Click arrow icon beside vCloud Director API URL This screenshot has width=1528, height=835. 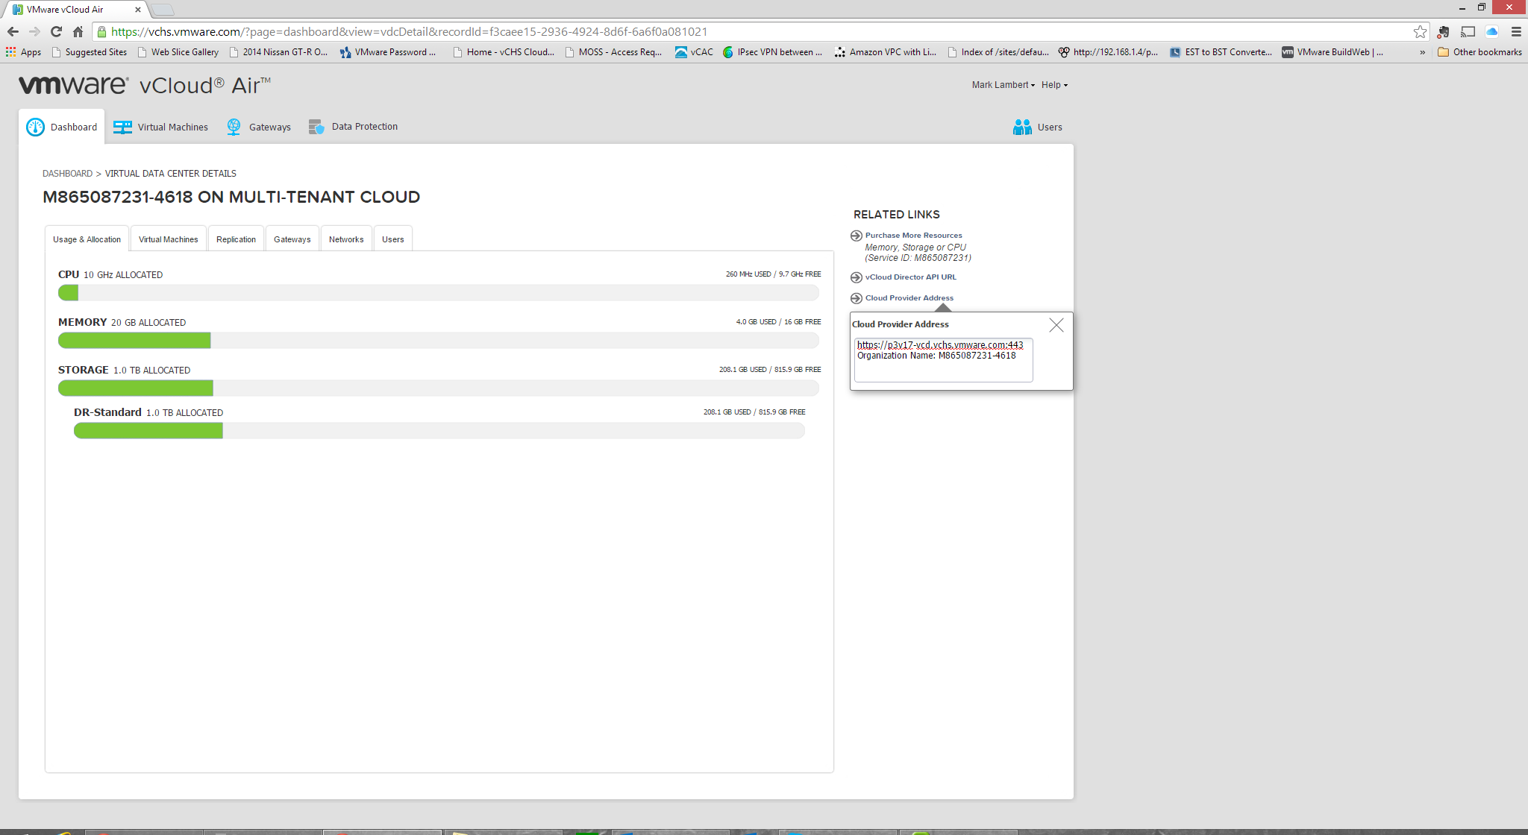pyautogui.click(x=857, y=277)
